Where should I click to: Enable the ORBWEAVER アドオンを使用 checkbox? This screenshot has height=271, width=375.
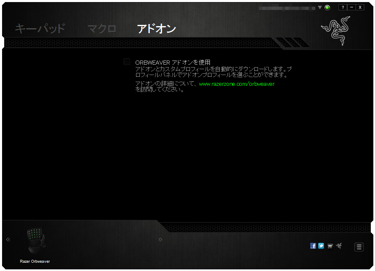[x=127, y=62]
